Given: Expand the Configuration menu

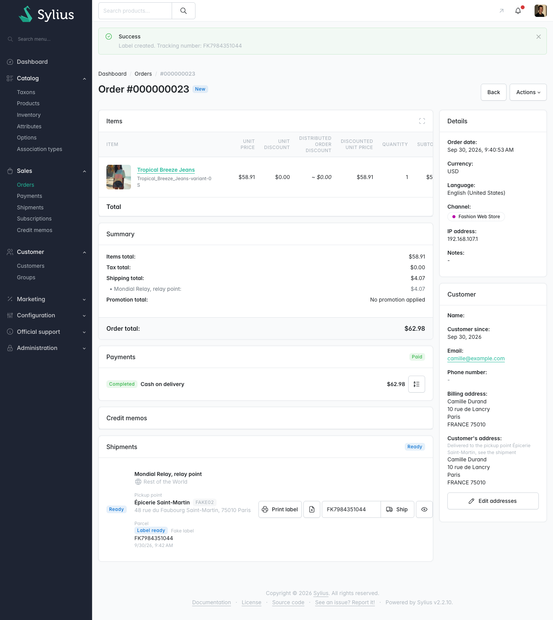Looking at the screenshot, I should (46, 315).
